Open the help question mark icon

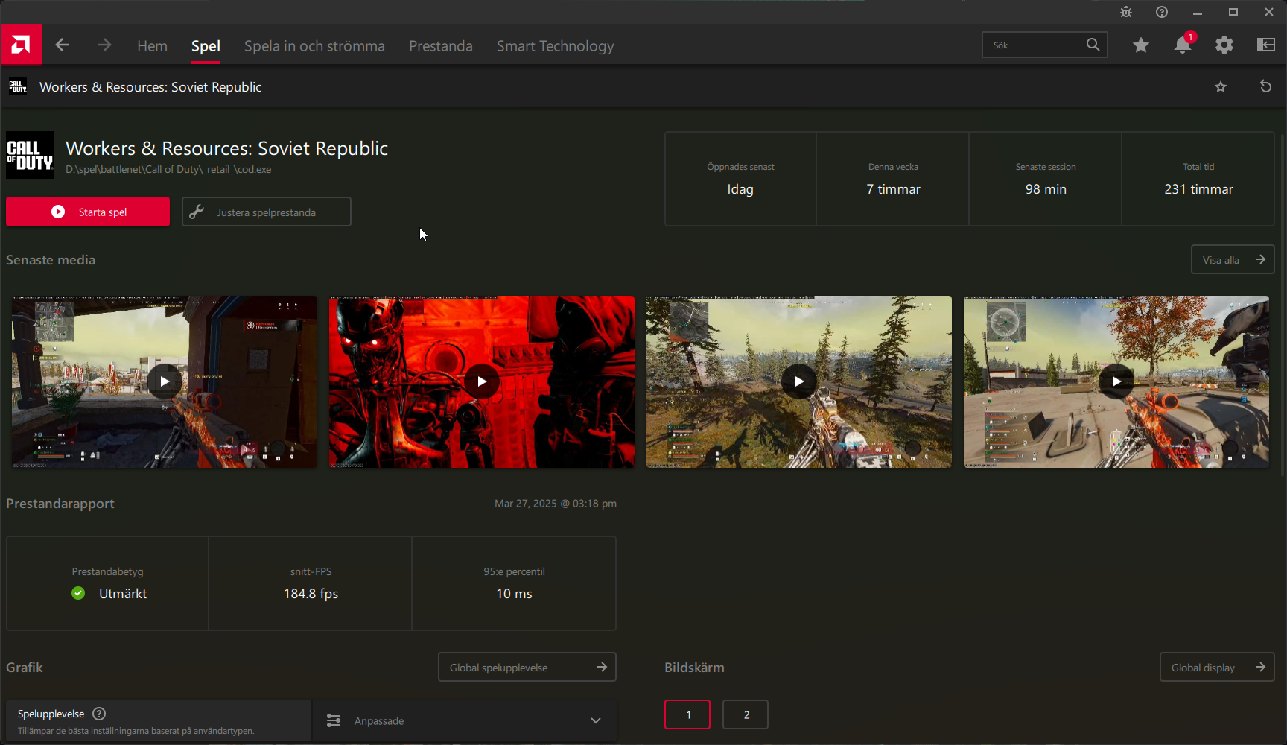tap(1162, 12)
